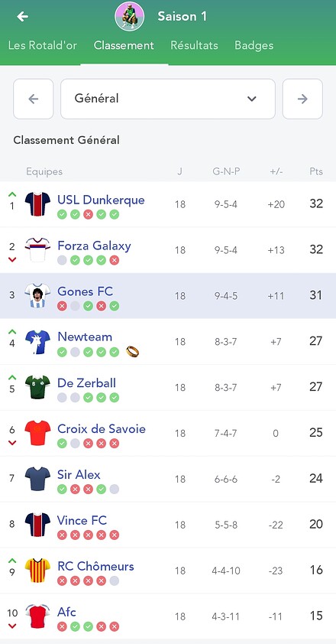Click Croix de Savoie red jersey

click(37, 432)
